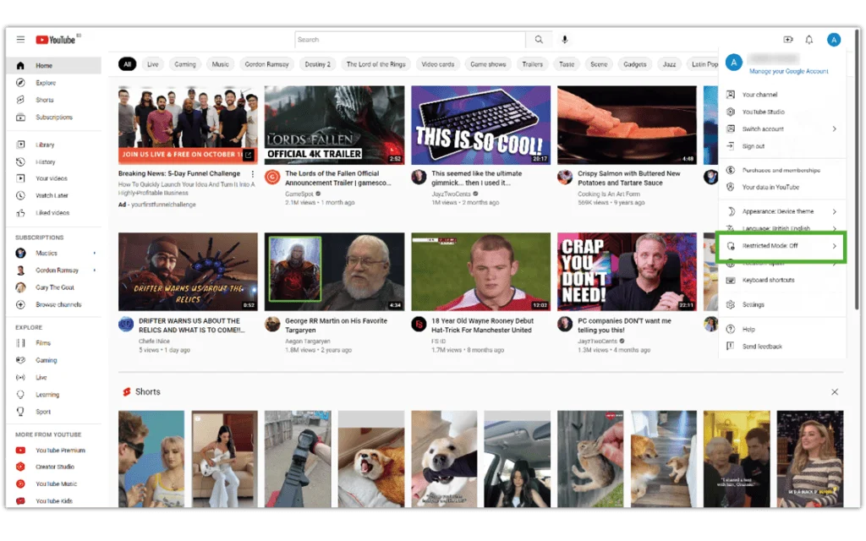866x541 pixels.
Task: Open Learning under Explore
Action: pyautogui.click(x=54, y=395)
